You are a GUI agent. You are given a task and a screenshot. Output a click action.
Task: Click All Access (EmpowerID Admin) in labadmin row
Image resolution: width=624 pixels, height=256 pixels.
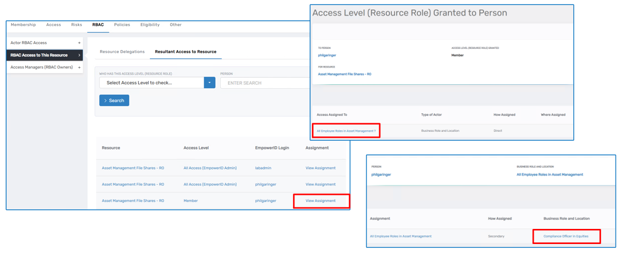(210, 168)
